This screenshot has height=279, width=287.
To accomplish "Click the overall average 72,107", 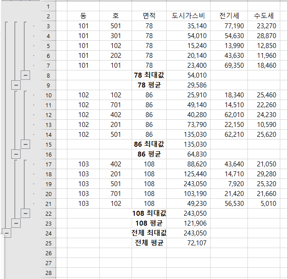I will pos(189,243).
